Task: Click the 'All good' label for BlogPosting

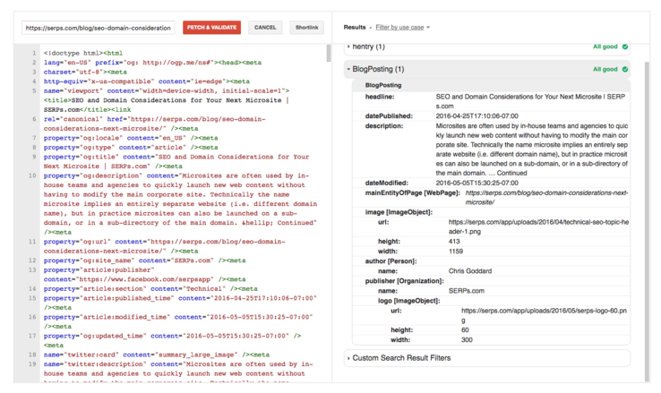Action: coord(605,69)
